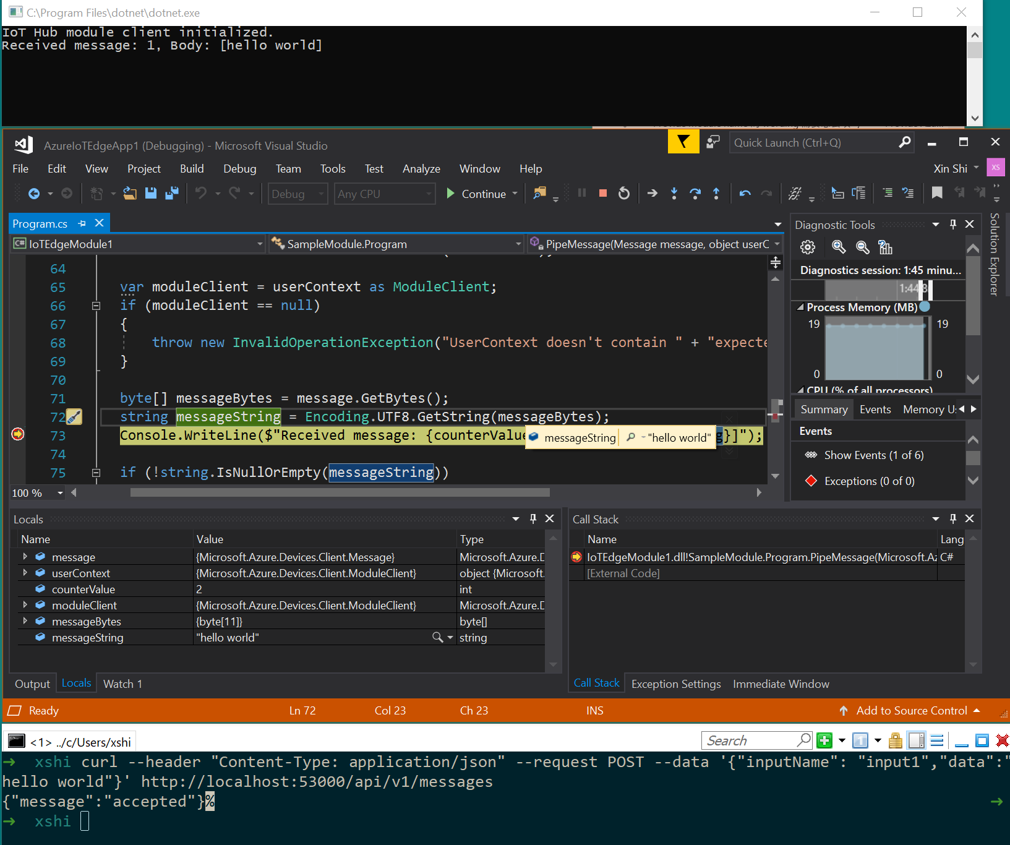The image size is (1010, 845).
Task: Open Diagnostic Tools settings gear
Action: coord(807,247)
